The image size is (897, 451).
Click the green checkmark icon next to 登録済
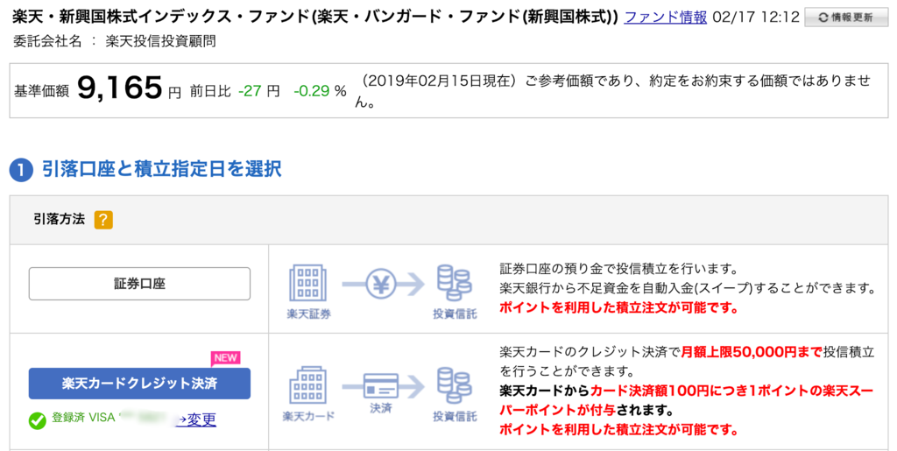click(37, 420)
